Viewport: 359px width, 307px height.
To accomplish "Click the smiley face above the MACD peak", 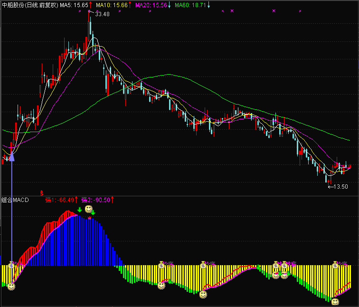I will 88,209.
